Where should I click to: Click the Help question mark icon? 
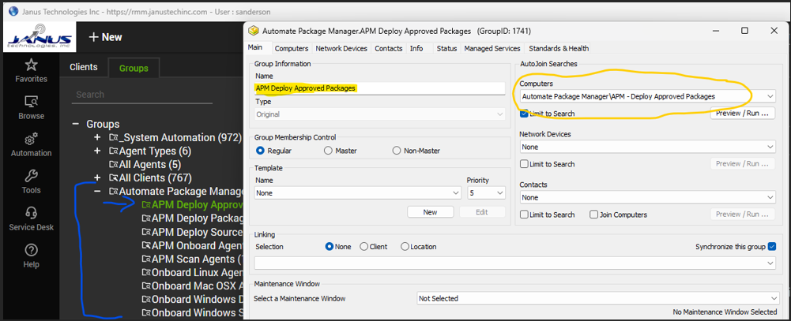point(31,250)
